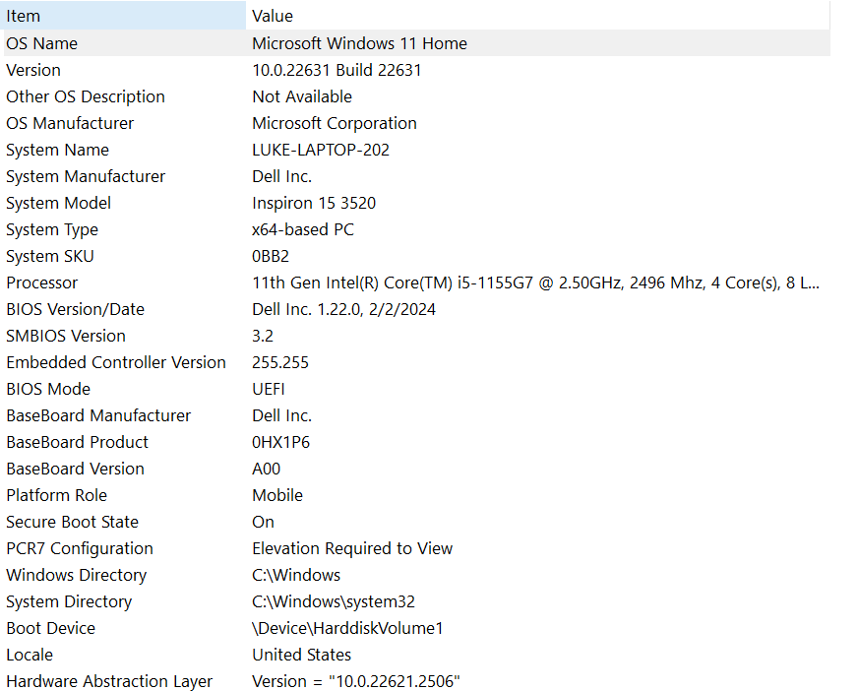Click value 10.0.22631 Build 22631
The height and width of the screenshot is (691, 858).
[x=337, y=70]
